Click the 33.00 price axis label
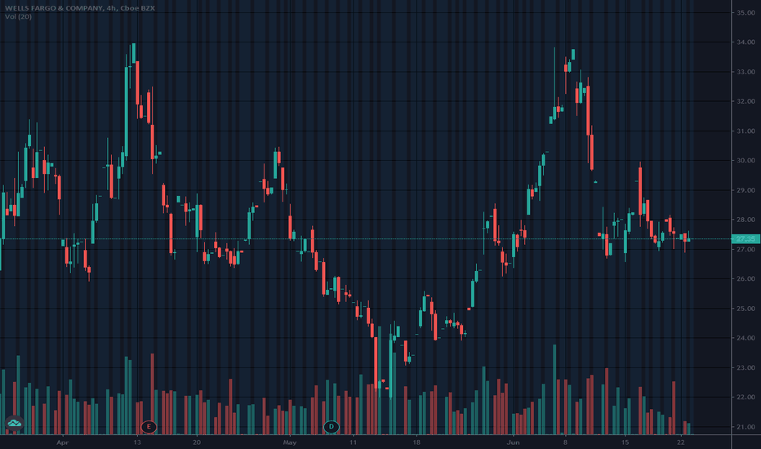Screen dimensions: 761x449 coord(745,72)
